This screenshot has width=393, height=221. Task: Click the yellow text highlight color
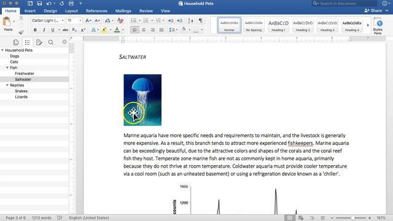pyautogui.click(x=104, y=30)
